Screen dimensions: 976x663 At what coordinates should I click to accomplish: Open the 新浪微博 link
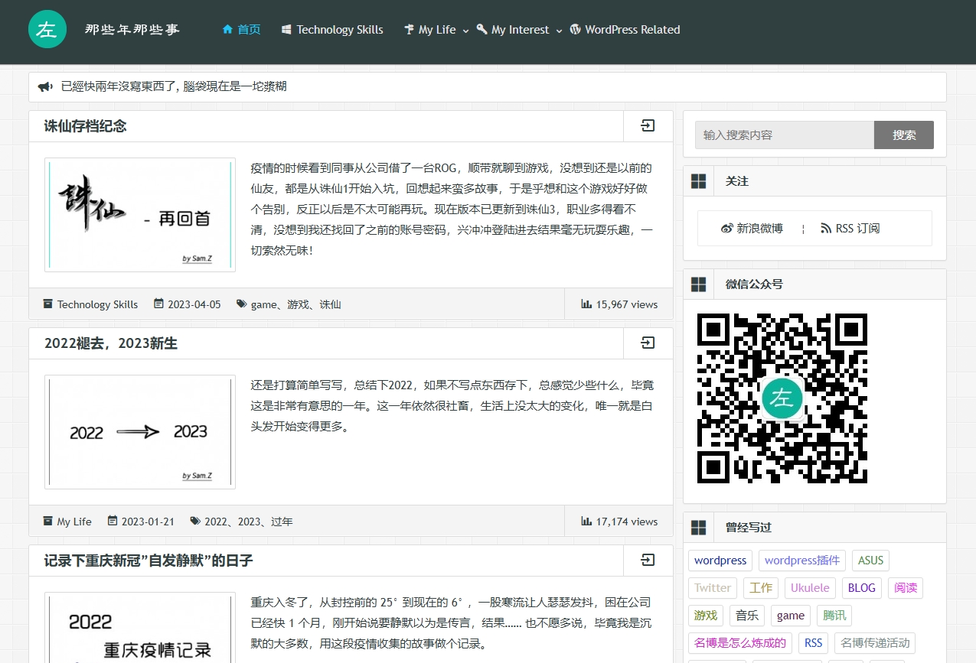pyautogui.click(x=752, y=229)
